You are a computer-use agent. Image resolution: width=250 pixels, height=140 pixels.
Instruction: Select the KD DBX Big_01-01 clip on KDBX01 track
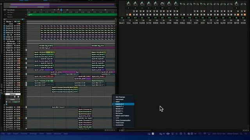[46, 46]
